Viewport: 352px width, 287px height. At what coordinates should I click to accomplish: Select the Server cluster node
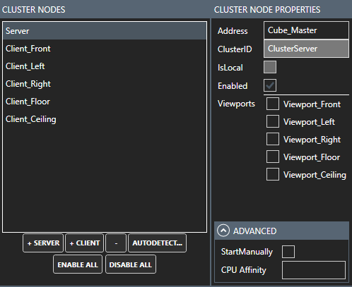(x=105, y=31)
